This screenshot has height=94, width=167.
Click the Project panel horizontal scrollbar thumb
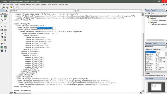(156, 40)
